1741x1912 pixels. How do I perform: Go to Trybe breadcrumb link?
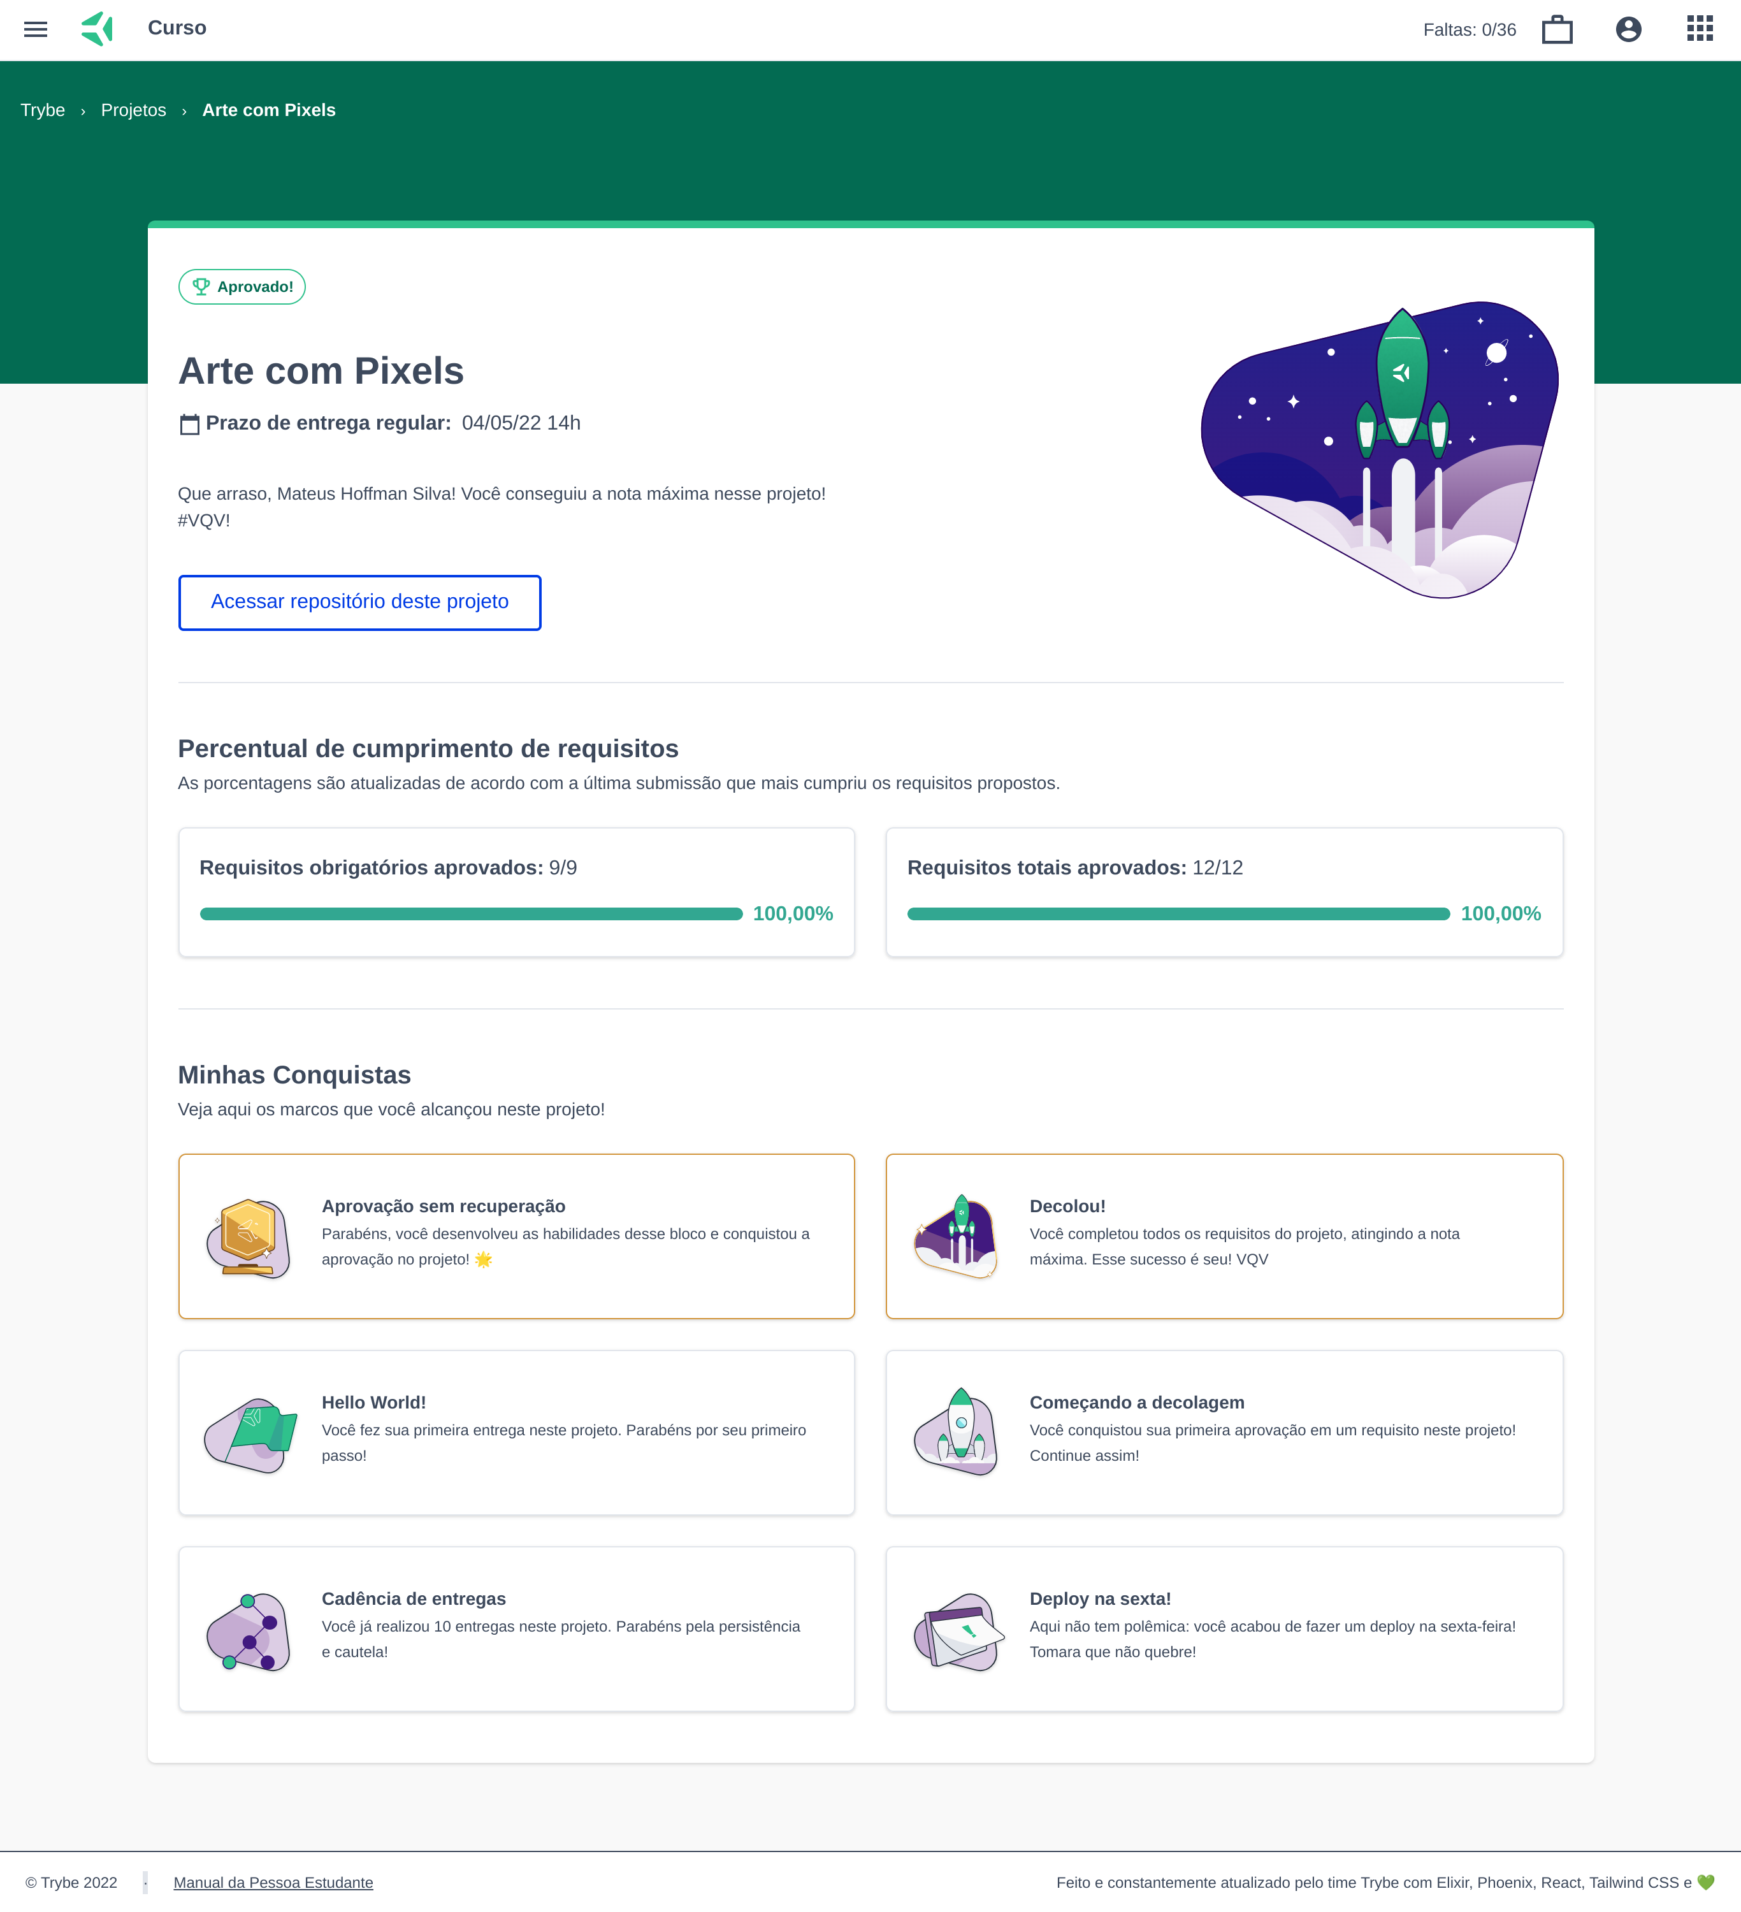point(43,110)
